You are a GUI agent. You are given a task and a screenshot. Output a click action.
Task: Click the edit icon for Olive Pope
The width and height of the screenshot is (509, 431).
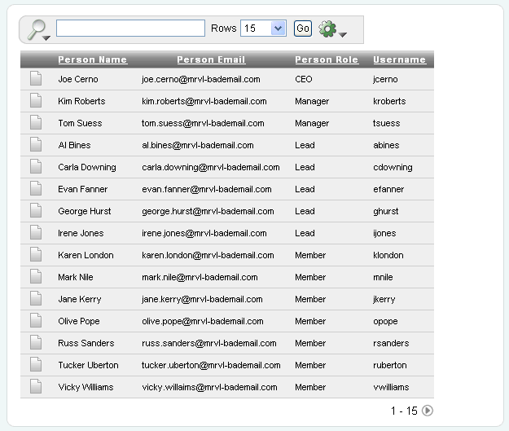coord(36,321)
